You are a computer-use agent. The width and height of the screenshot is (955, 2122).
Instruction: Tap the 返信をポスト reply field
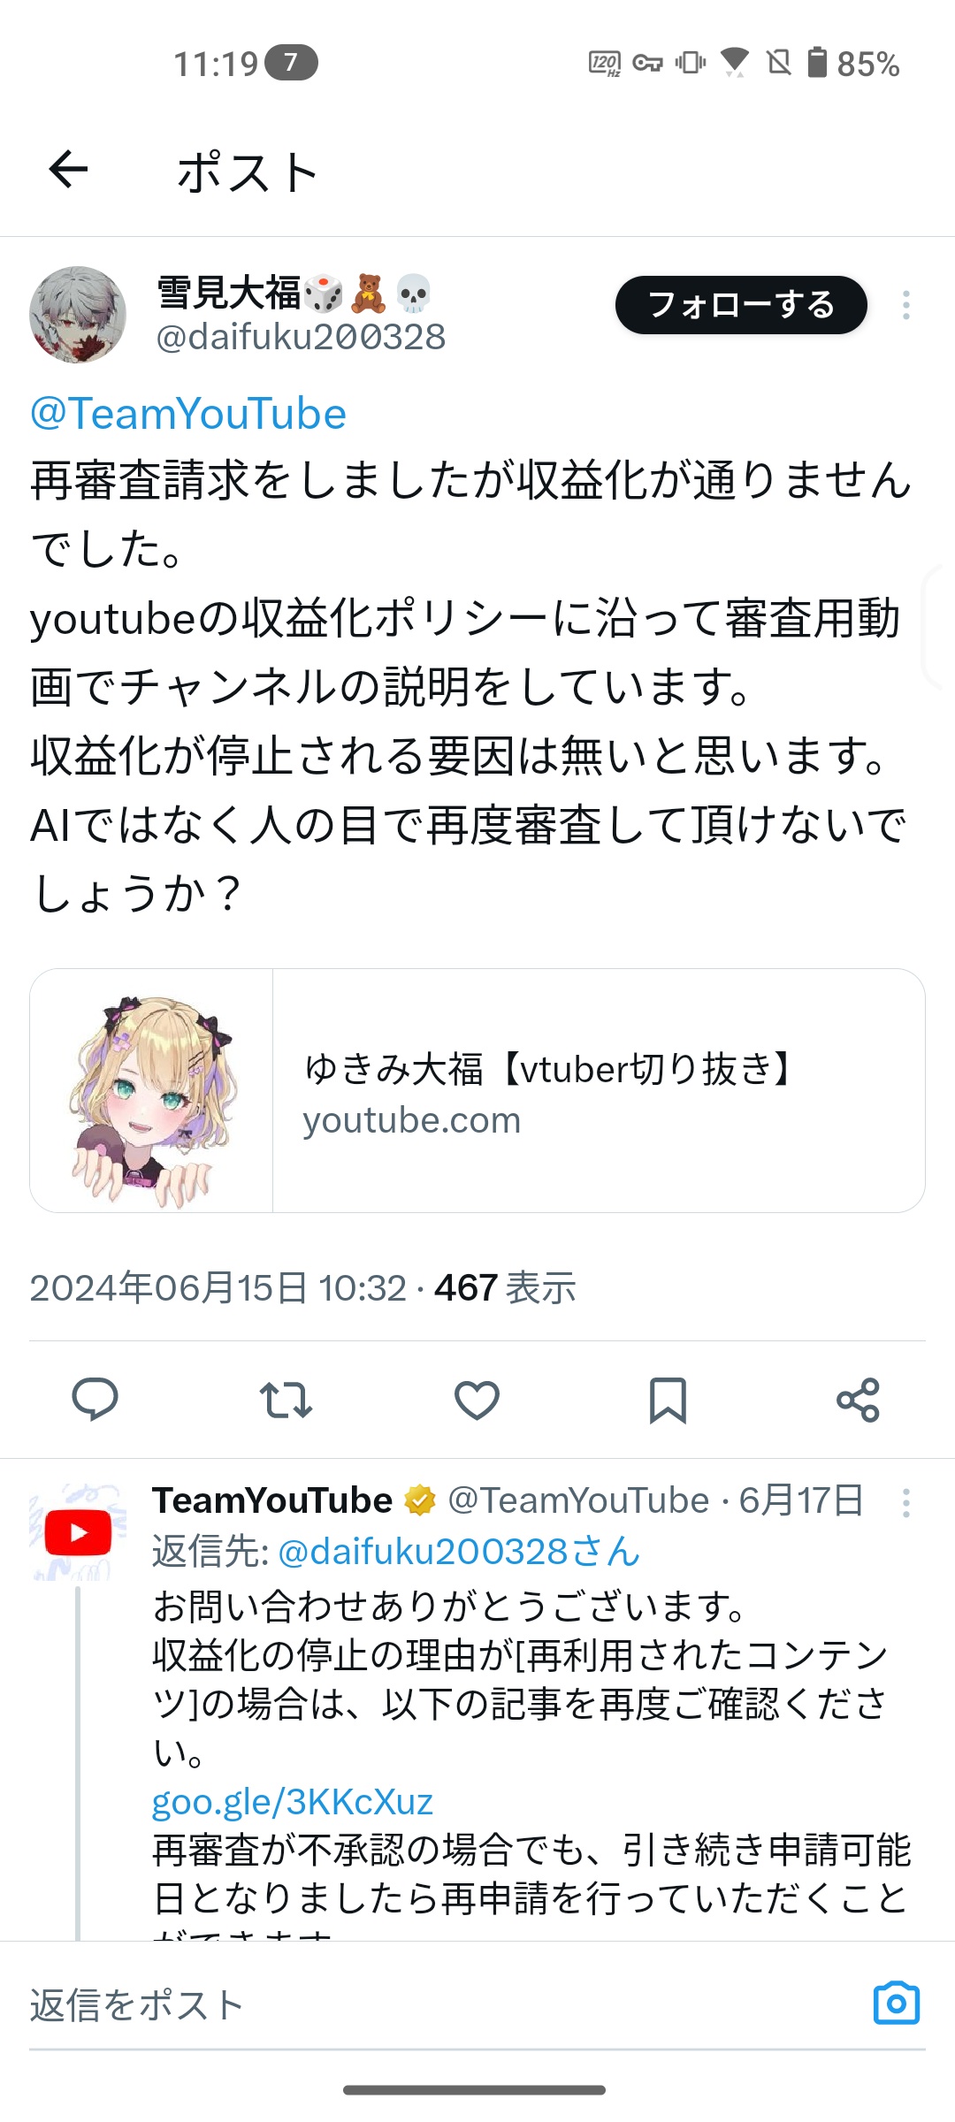[442, 2004]
